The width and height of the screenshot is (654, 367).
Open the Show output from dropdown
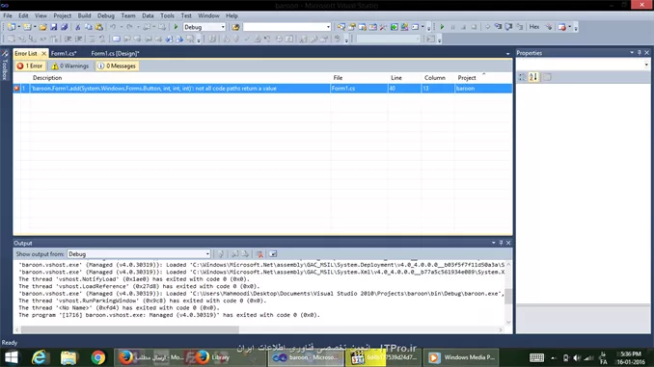(207, 254)
